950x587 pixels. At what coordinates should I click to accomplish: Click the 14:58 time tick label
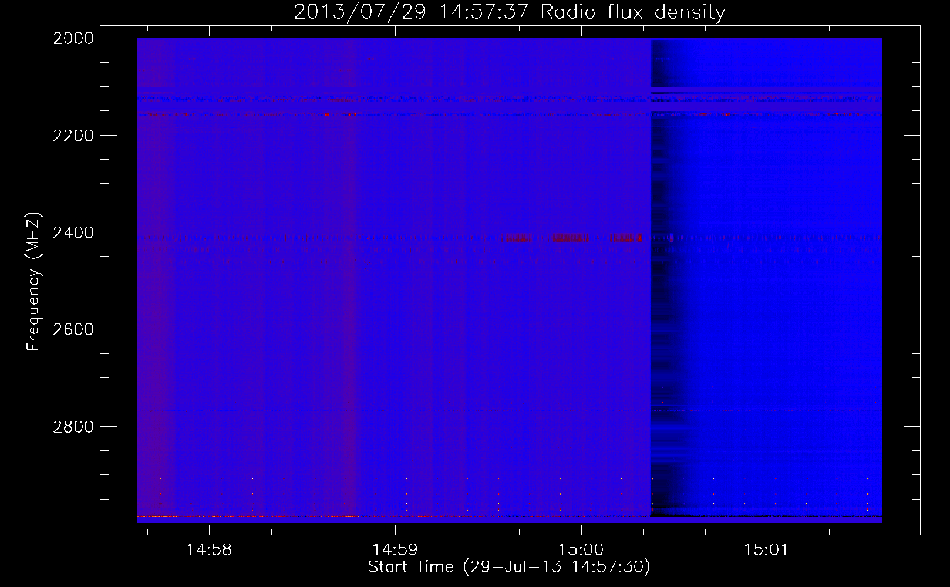pos(210,549)
